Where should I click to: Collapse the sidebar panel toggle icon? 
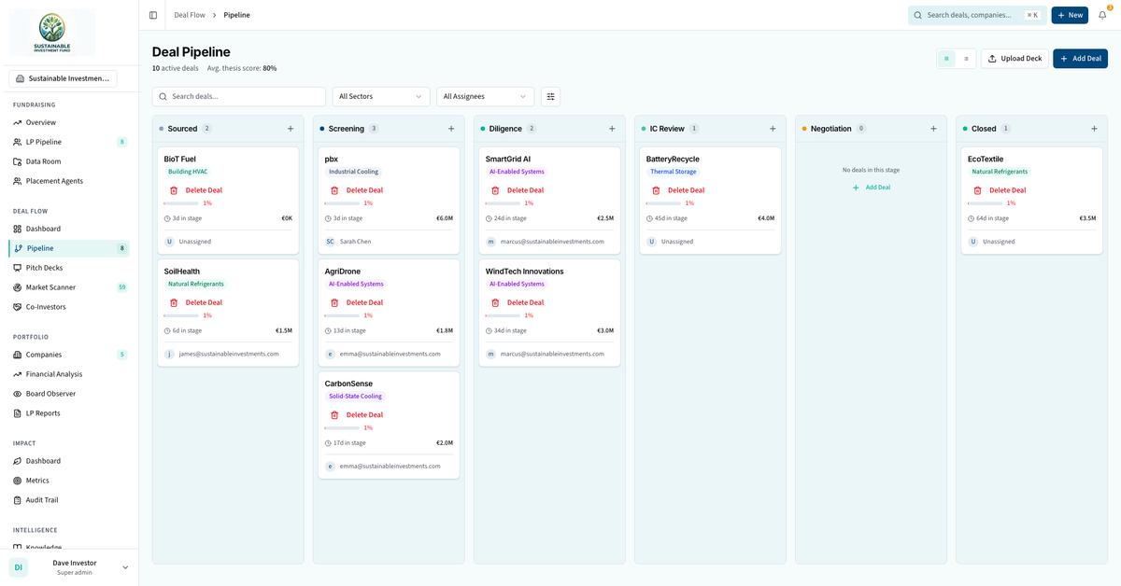point(153,15)
